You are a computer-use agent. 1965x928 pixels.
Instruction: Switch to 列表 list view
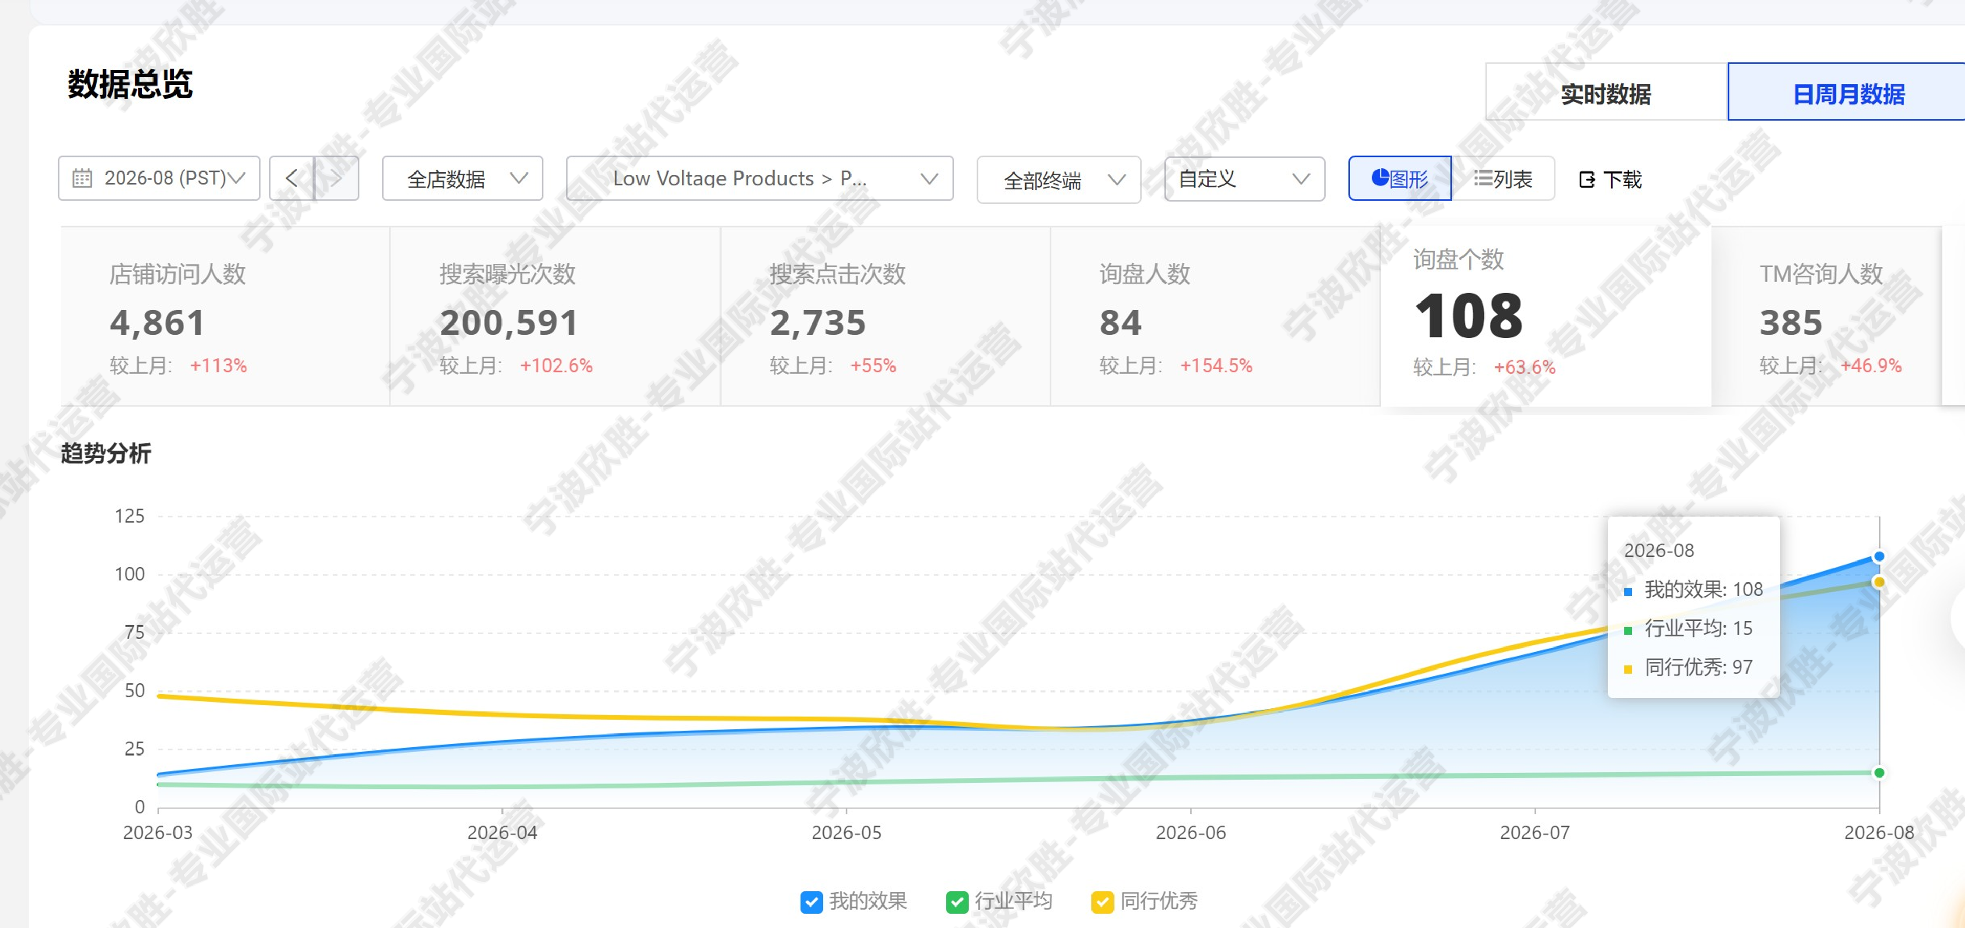coord(1503,179)
